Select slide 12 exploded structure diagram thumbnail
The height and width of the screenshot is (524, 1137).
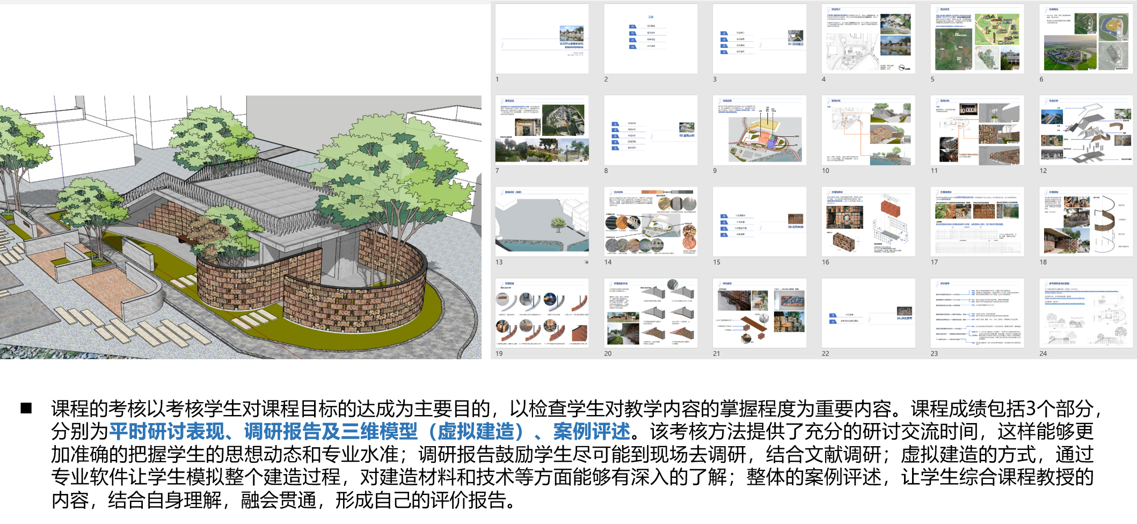[1085, 130]
